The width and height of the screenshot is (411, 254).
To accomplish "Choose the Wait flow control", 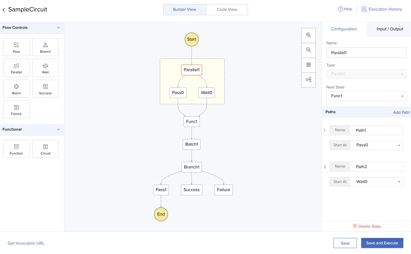I will 45,68.
